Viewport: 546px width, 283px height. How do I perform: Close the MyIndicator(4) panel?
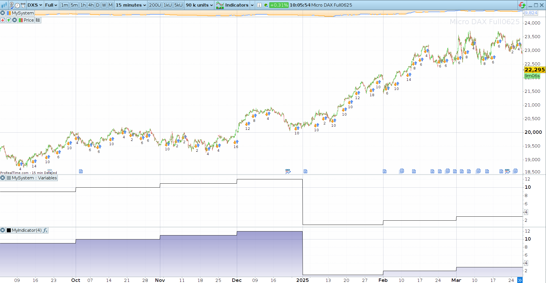3,230
